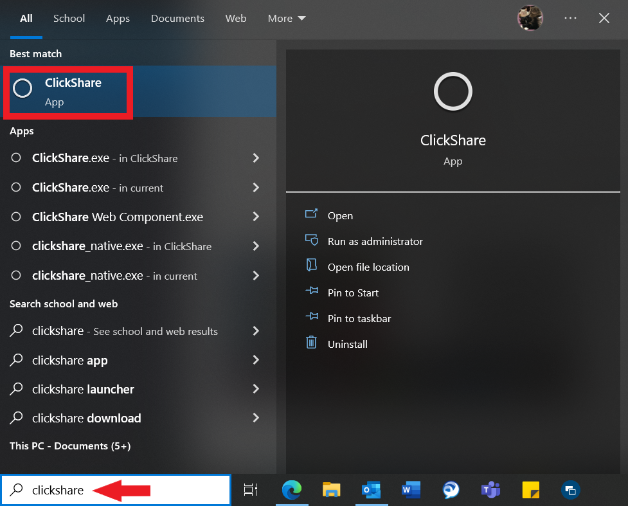The image size is (628, 506).
Task: Click the ClickShare circle icon in best match
Action: point(22,88)
